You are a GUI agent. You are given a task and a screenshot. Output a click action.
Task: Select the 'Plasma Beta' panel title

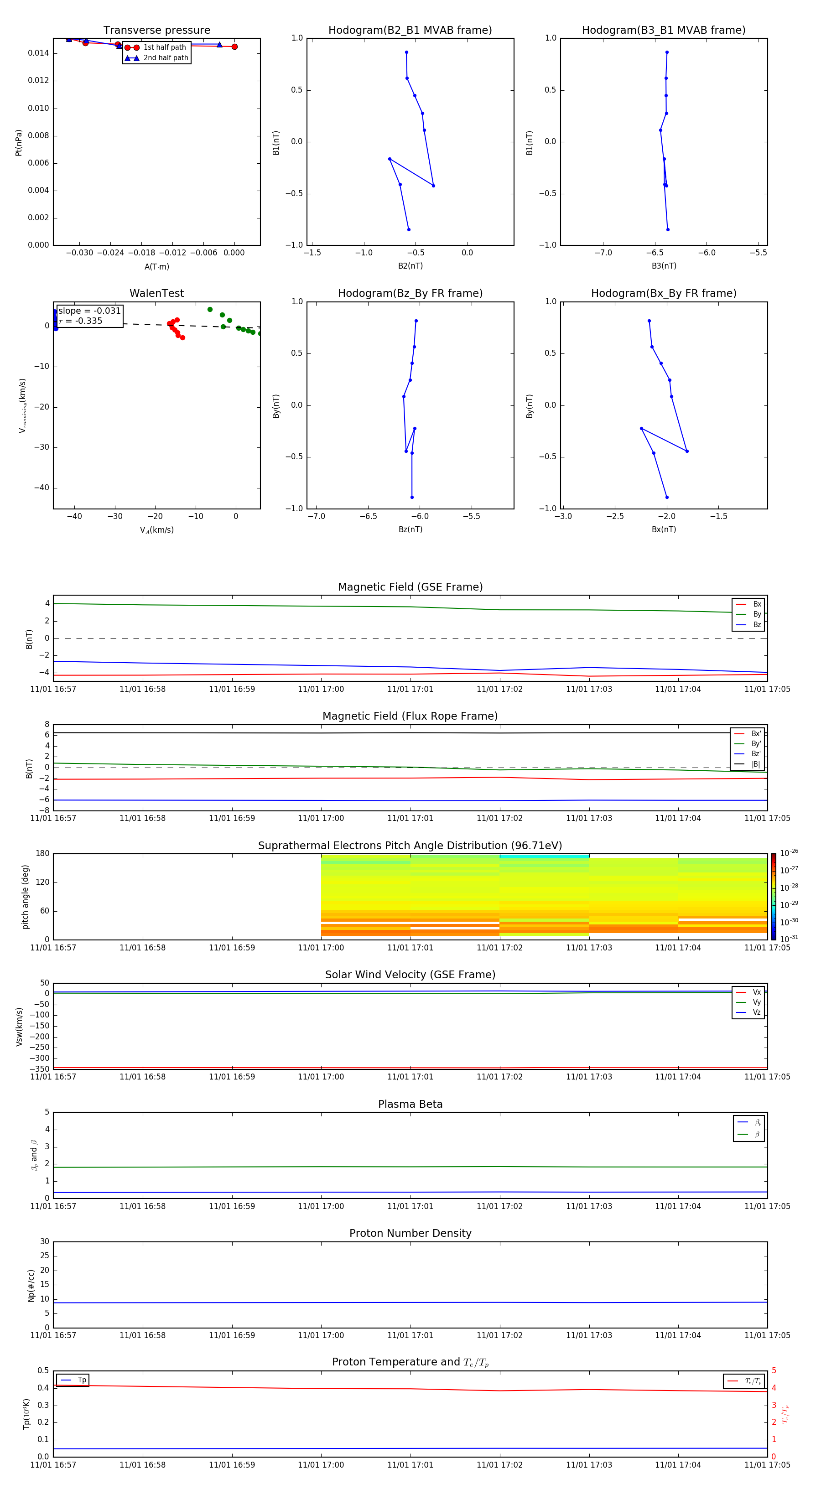point(410,1105)
